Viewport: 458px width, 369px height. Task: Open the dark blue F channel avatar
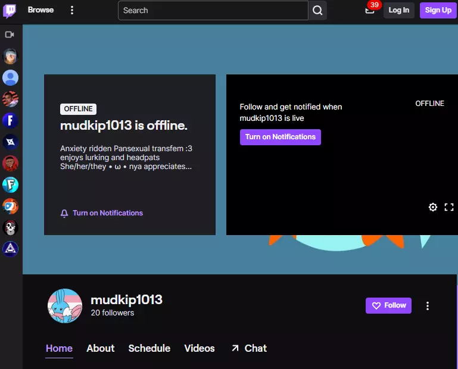tap(10, 121)
